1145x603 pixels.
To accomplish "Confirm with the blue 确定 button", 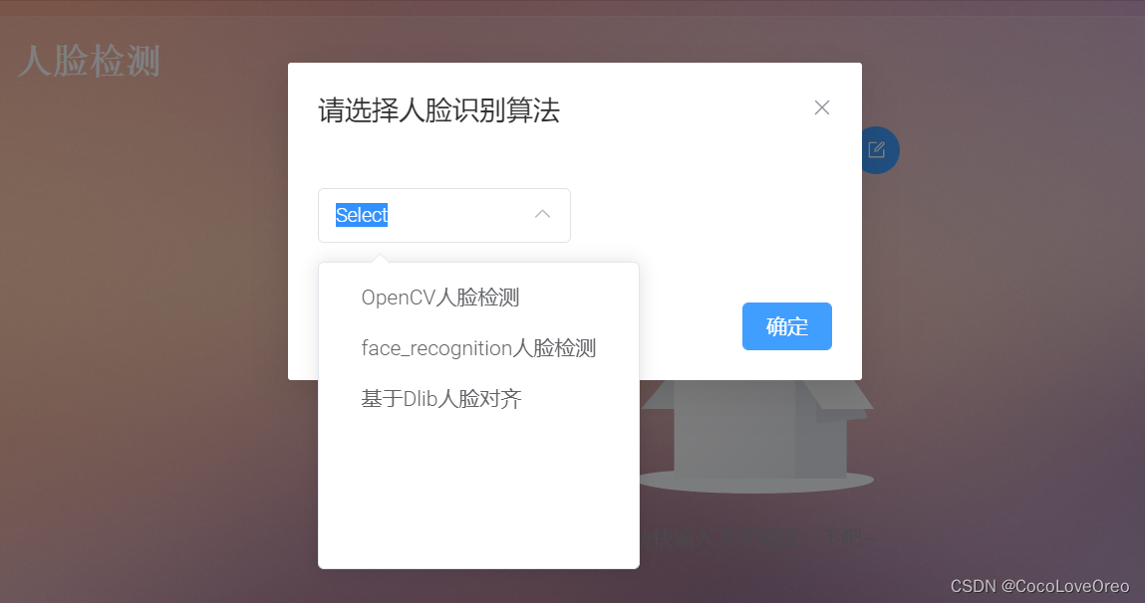I will point(786,326).
